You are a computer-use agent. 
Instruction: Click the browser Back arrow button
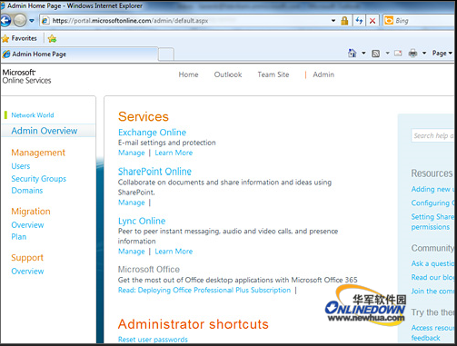pyautogui.click(x=5, y=21)
